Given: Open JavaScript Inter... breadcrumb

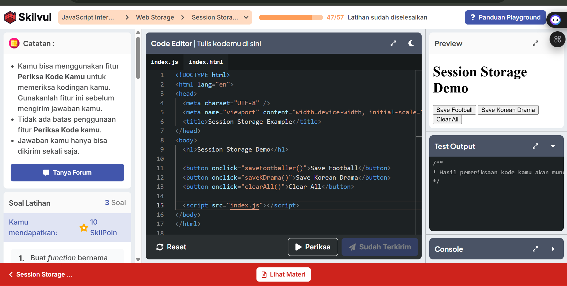Looking at the screenshot, I should (x=88, y=17).
